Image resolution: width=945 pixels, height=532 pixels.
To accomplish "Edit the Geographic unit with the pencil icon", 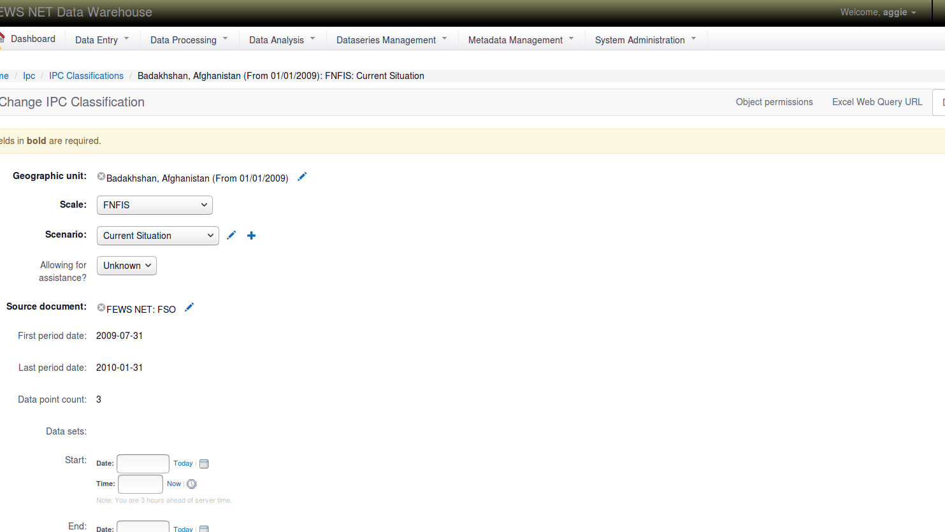I will click(301, 176).
